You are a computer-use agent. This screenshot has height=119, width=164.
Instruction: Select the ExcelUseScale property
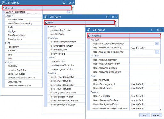pos(57,34)
